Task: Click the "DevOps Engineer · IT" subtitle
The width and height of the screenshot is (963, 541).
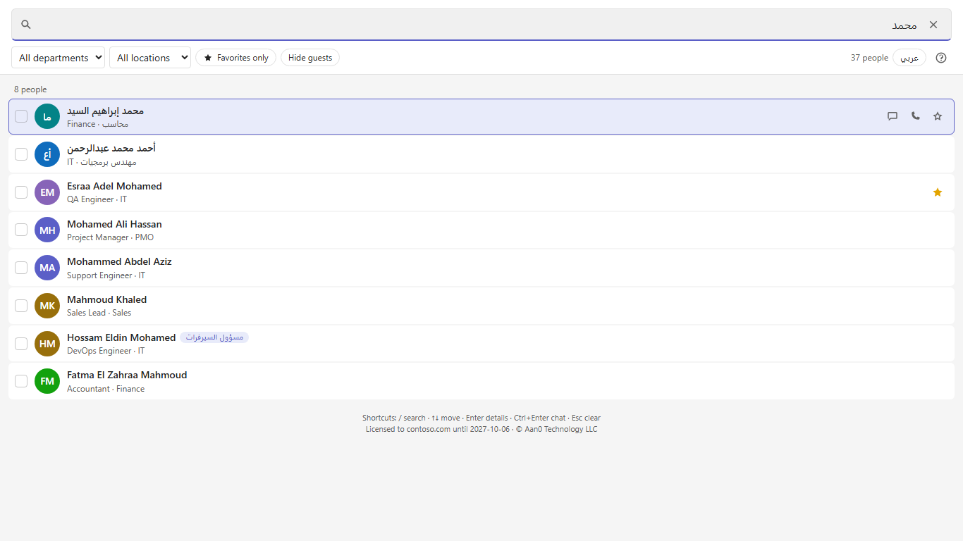Action: click(106, 351)
